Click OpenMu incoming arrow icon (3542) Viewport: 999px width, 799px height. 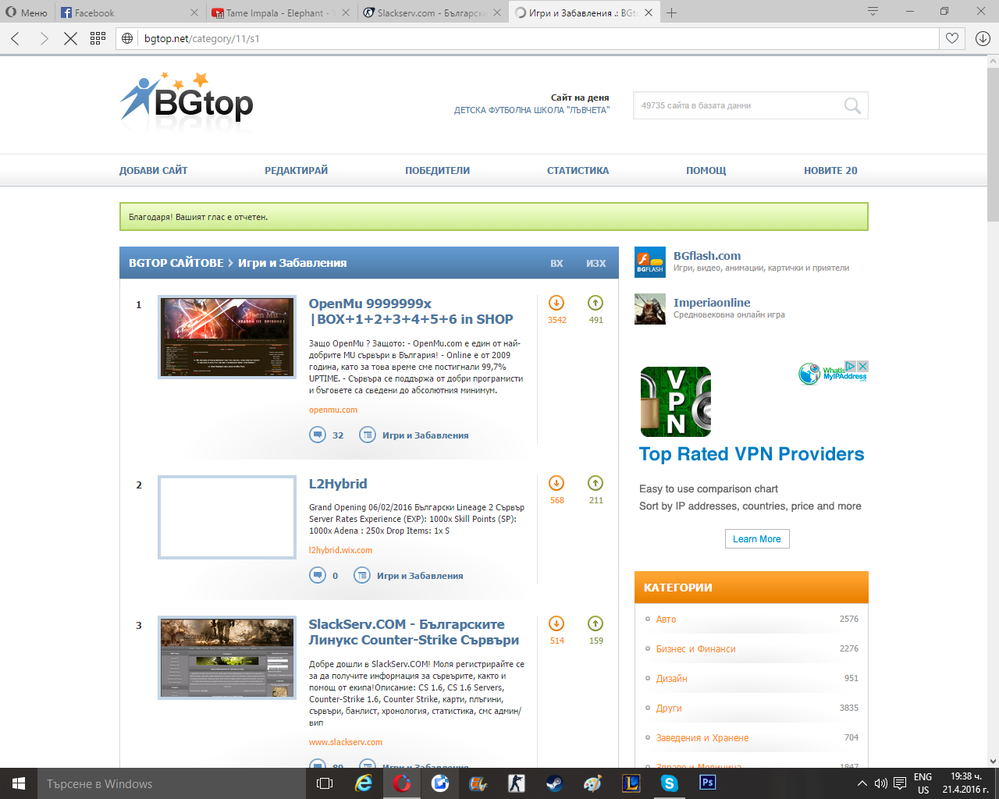[x=556, y=303]
